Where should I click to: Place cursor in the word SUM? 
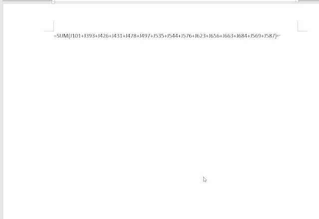click(x=62, y=36)
